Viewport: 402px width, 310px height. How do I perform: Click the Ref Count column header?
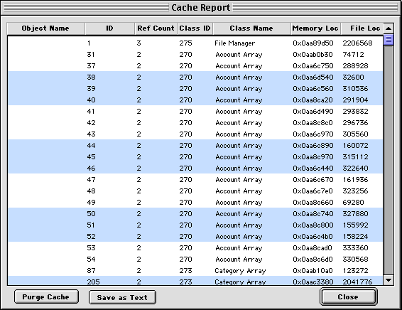coord(156,28)
